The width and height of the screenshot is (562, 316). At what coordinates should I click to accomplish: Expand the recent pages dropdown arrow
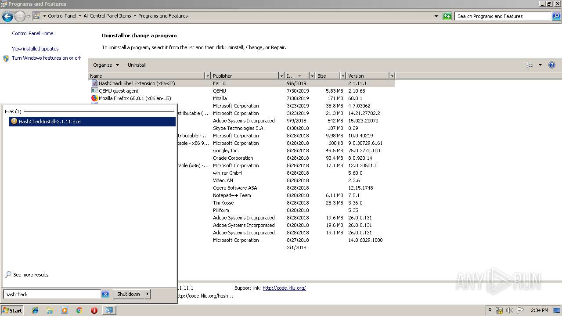[x=28, y=17]
